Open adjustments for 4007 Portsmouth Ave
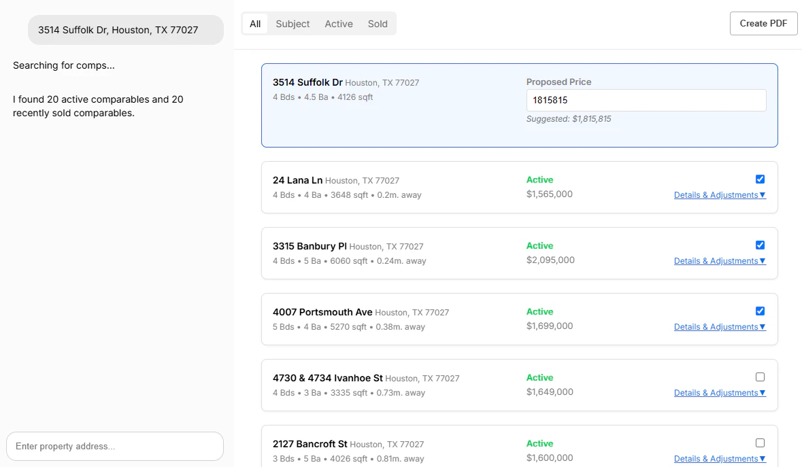The image size is (802, 467). [719, 326]
